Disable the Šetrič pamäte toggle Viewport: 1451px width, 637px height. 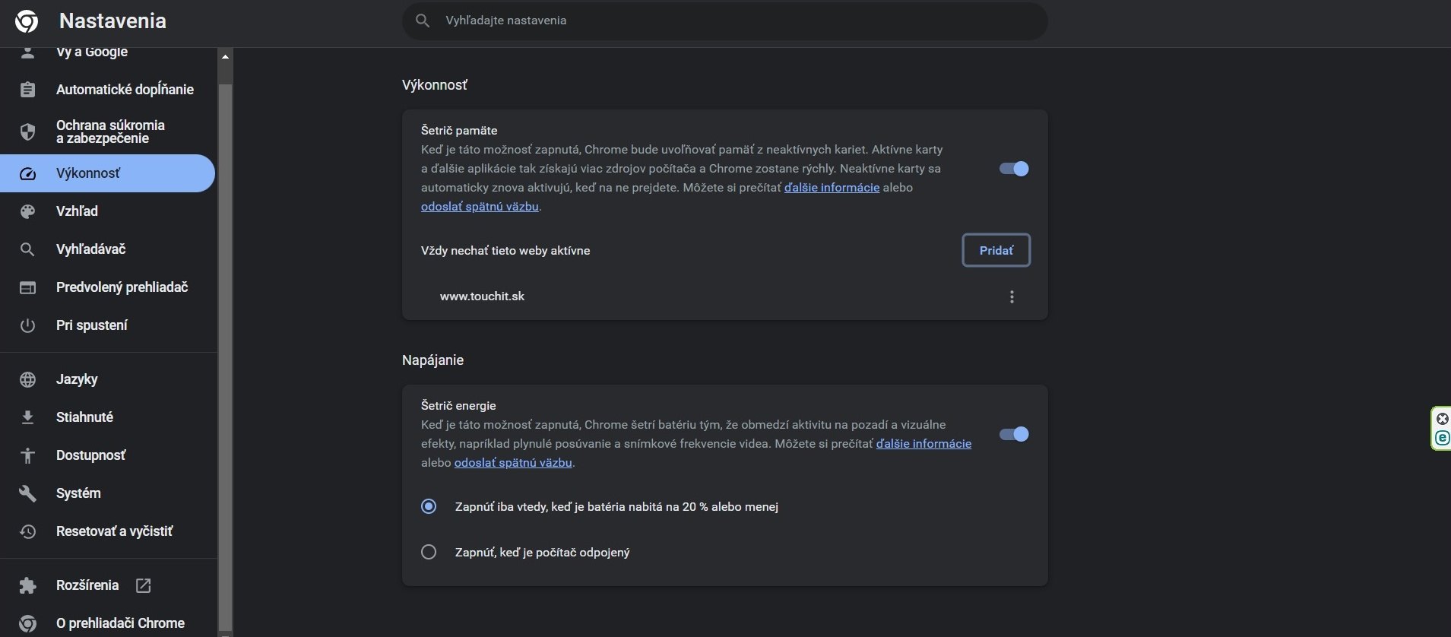1014,169
